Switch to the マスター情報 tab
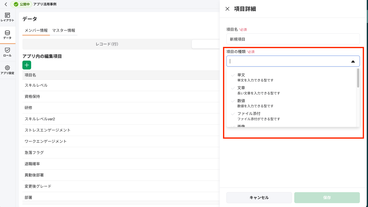The width and height of the screenshot is (368, 207). [63, 30]
